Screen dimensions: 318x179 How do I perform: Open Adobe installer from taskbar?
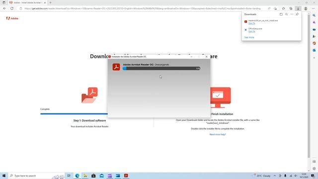pyautogui.click(x=126, y=176)
